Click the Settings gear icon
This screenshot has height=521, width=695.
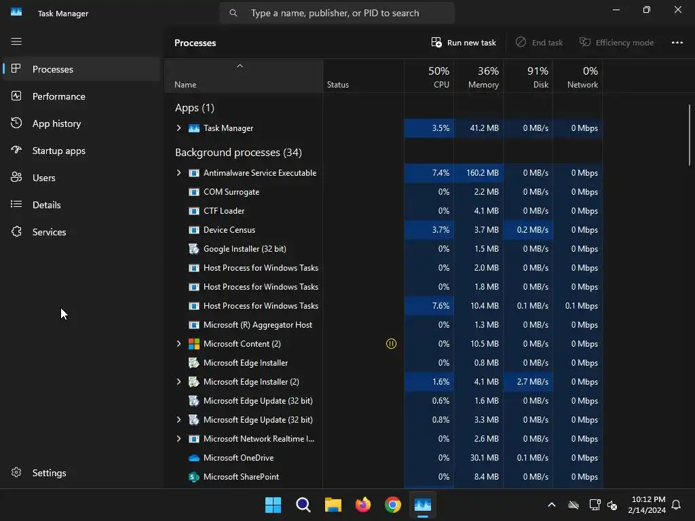(16, 472)
